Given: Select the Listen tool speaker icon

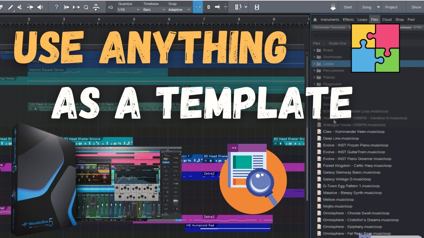Looking at the screenshot, I should click(x=40, y=7).
